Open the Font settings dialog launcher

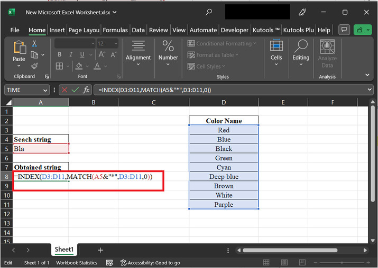(x=118, y=76)
